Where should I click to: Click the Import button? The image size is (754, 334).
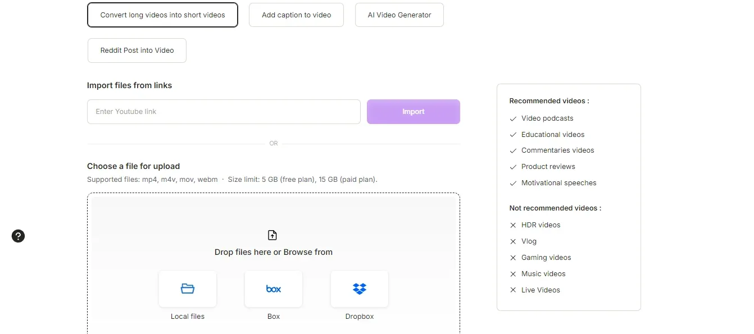[x=414, y=112]
